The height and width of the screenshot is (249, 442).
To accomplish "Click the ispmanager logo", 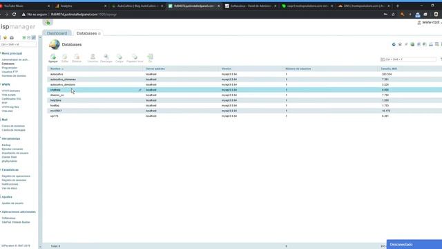I will tap(18, 26).
